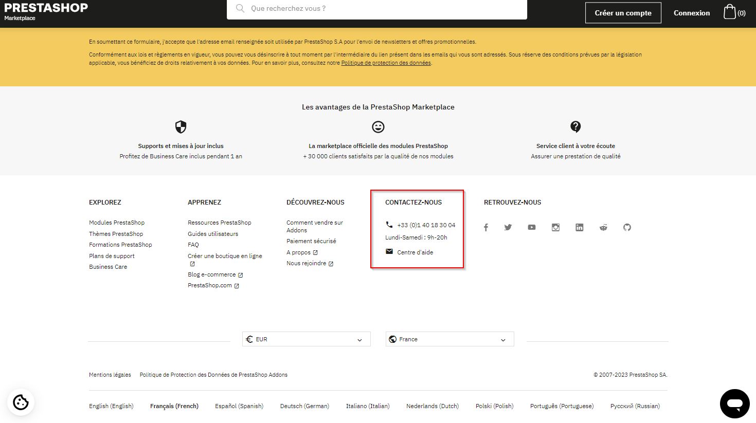
Task: Switch language to Deutsch (German)
Action: pyautogui.click(x=304, y=406)
